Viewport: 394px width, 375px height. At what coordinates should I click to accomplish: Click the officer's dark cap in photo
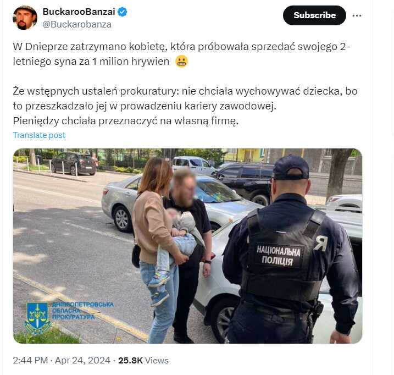click(x=291, y=167)
